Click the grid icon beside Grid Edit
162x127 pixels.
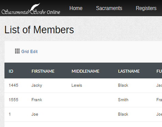click(17, 51)
